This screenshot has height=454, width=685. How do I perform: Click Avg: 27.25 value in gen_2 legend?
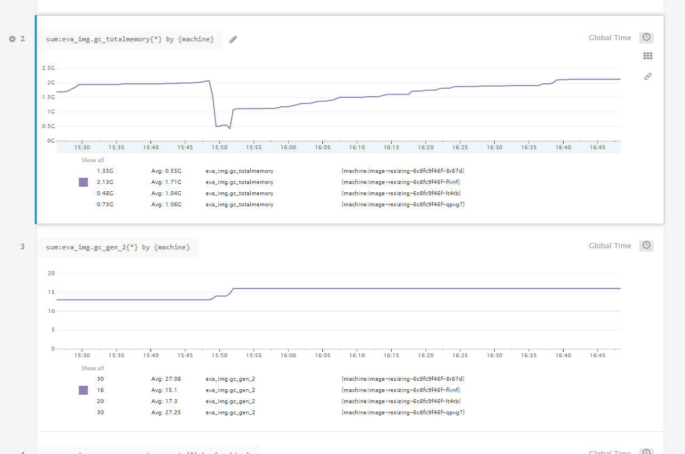coord(166,413)
